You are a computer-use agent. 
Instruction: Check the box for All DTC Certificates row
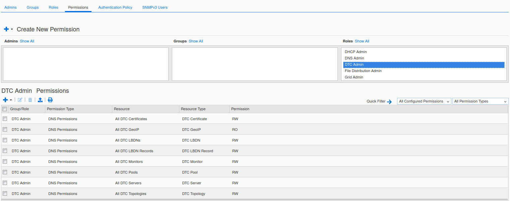5,119
